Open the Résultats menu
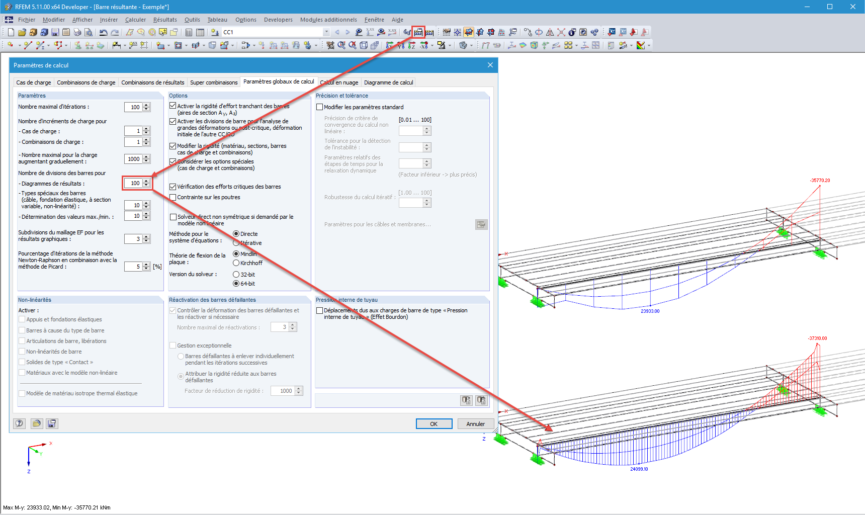 [x=165, y=20]
